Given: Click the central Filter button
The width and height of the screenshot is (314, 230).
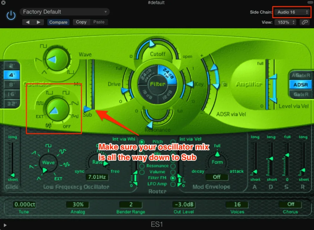Looking at the screenshot, I should (157, 84).
